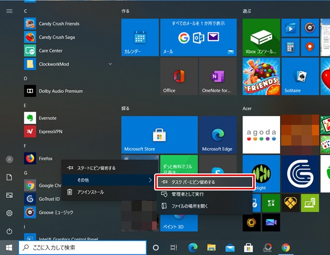
Task: Click the Windows Start button
Action: [9, 248]
